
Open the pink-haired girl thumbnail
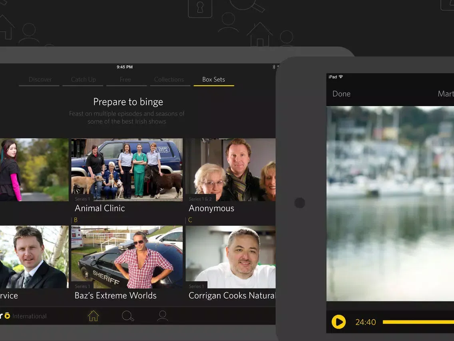[x=34, y=170]
